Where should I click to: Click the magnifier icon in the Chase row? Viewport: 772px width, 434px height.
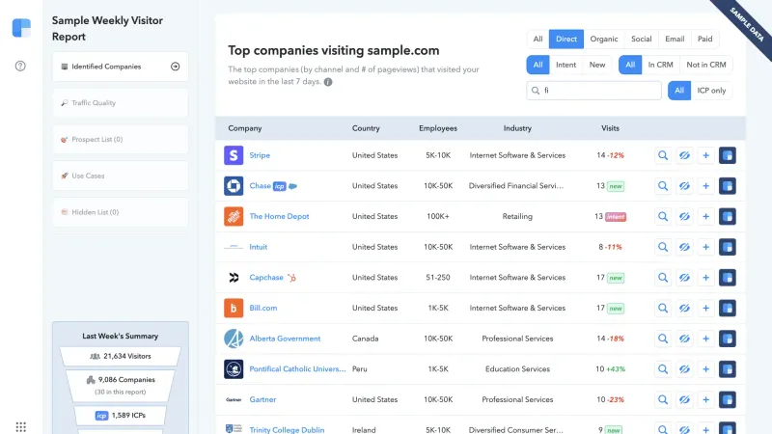click(663, 186)
